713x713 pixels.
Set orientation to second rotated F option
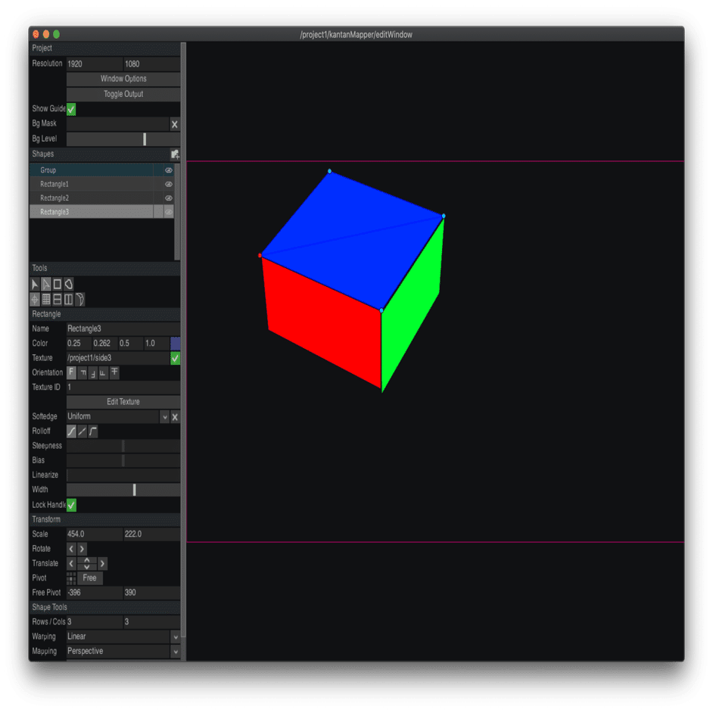(83, 372)
